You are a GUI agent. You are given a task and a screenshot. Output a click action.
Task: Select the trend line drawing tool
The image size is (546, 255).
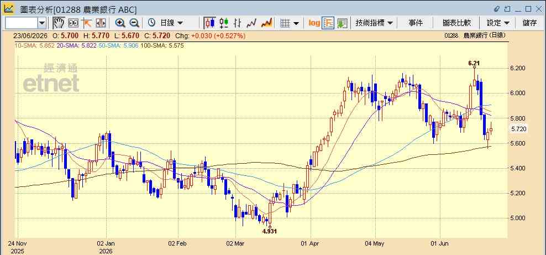86,23
